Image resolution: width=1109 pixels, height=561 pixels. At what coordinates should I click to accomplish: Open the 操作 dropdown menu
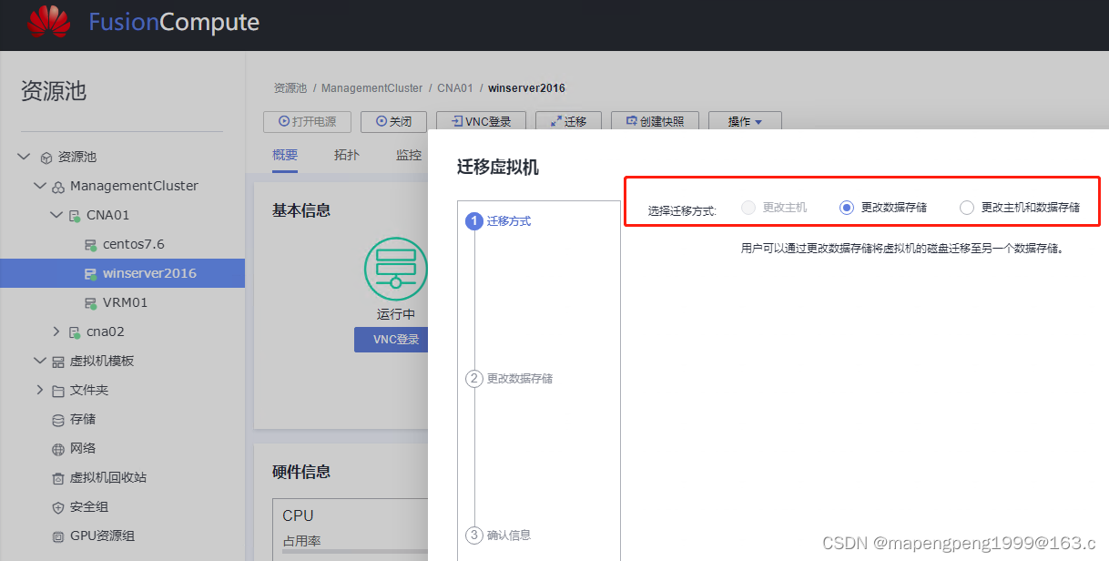coord(744,121)
